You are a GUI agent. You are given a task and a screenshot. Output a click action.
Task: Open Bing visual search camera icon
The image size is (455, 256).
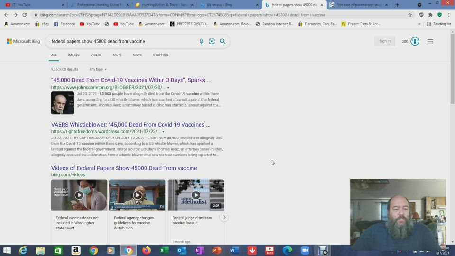tap(212, 41)
